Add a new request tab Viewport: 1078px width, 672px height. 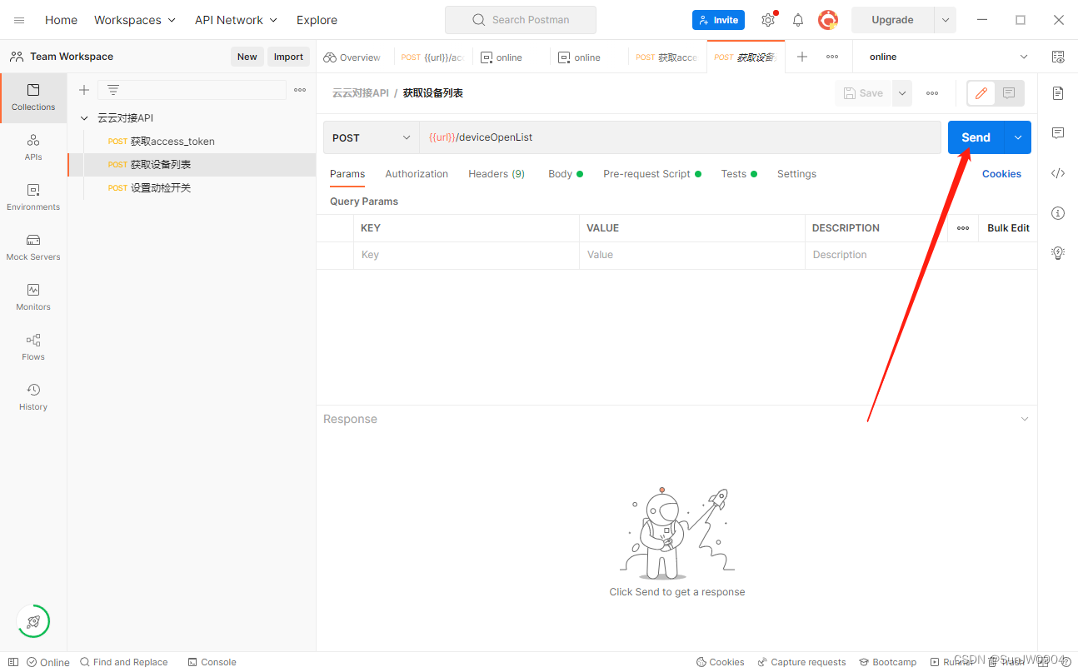[x=802, y=57]
